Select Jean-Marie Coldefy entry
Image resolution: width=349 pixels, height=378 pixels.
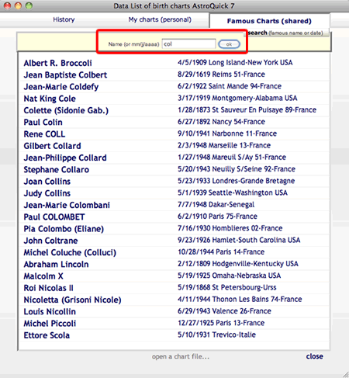61,87
